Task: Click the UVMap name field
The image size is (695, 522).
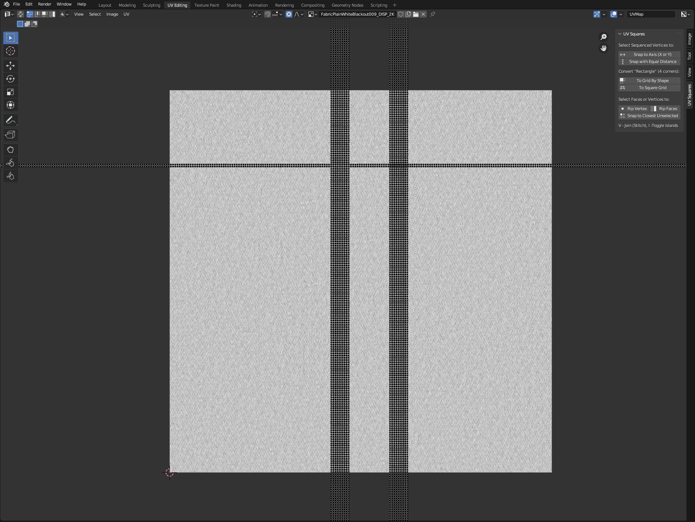Action: coord(651,14)
